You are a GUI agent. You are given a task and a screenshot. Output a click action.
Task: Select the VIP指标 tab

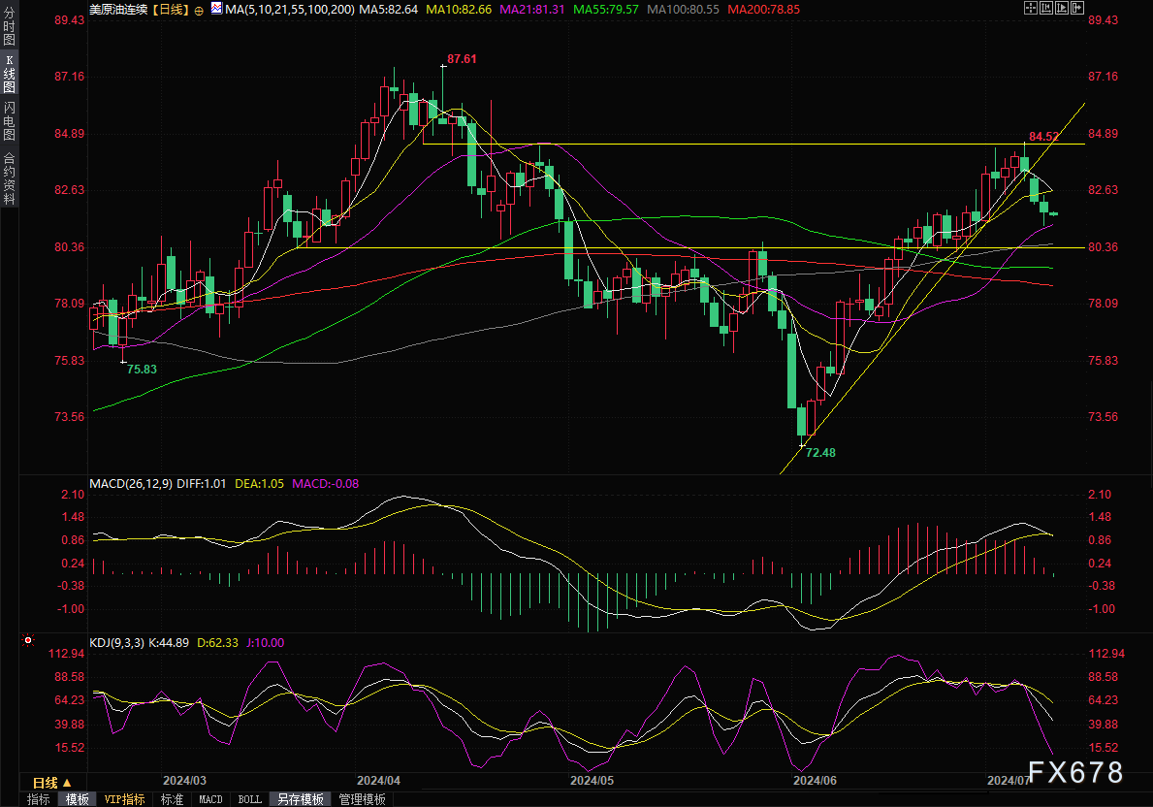[125, 799]
